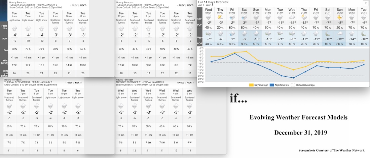This screenshot has height=158, width=370.
Task: Click the flurries icon for Tue 2 pm
Action: click(x=148, y=29)
